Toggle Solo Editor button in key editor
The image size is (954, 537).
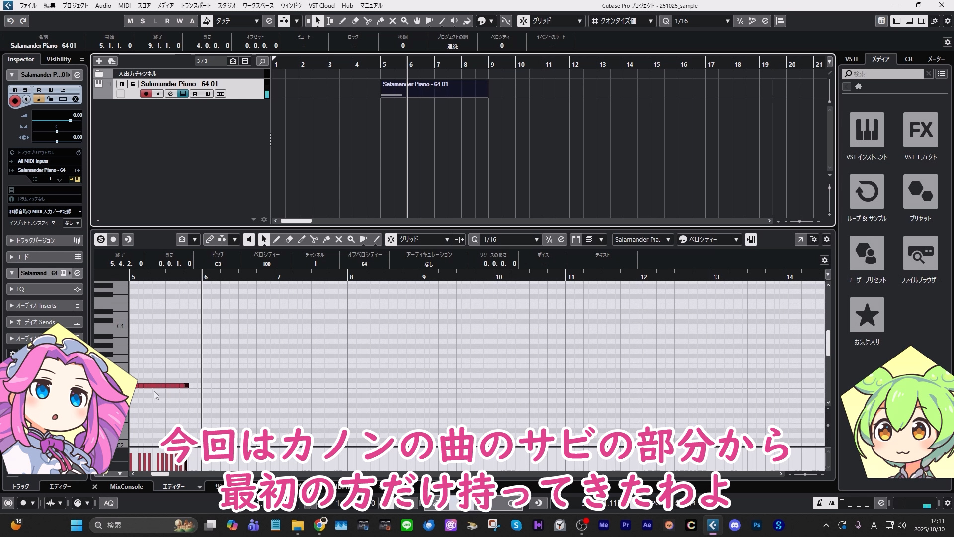tap(101, 239)
